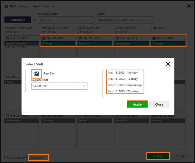The width and height of the screenshot is (195, 163).
Task: Click calendar icon on Nov 13, 2023 card
Action: 44,38
